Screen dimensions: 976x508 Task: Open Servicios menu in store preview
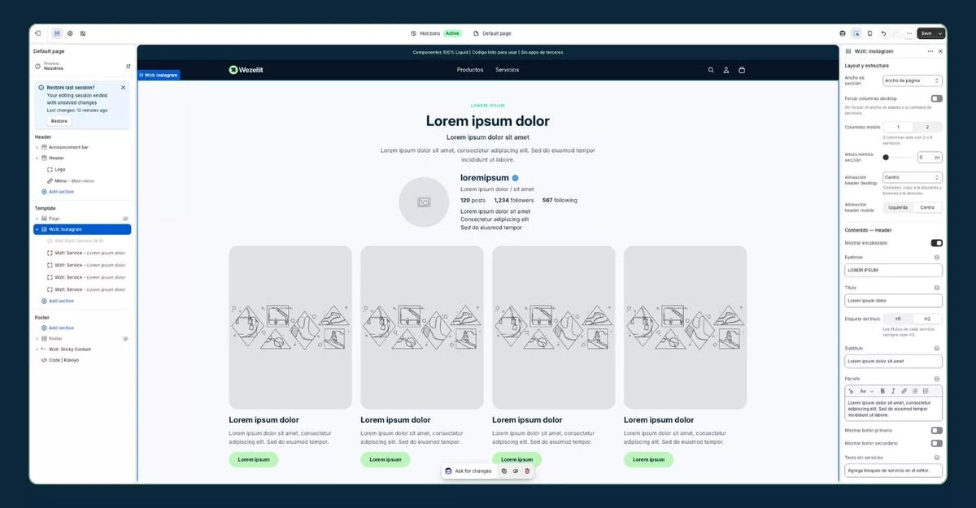click(x=507, y=70)
